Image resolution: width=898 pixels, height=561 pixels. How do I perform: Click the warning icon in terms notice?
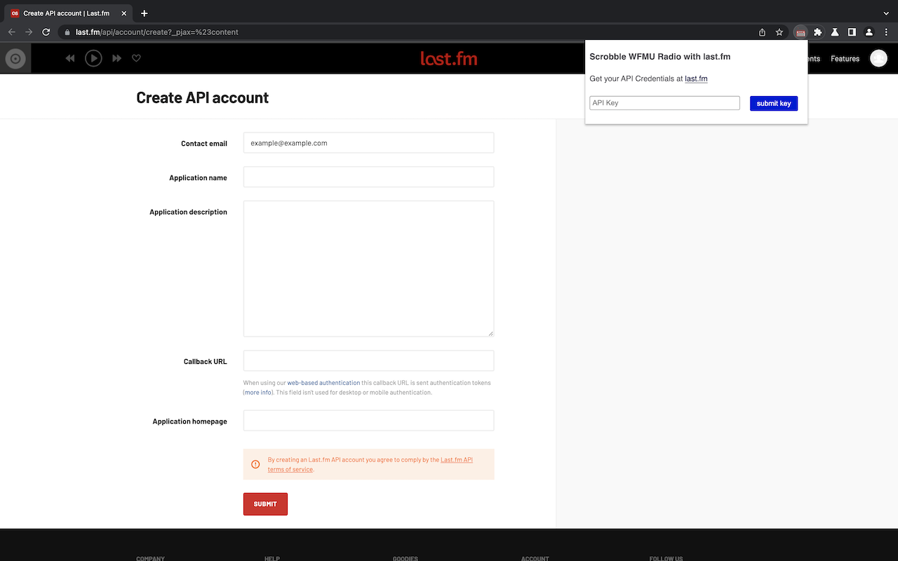[255, 464]
